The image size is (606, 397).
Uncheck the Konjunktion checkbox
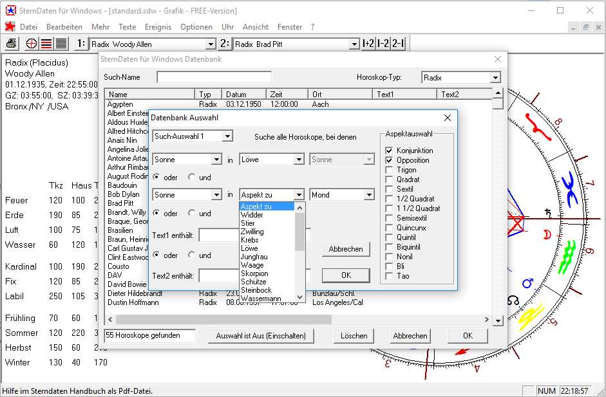click(x=389, y=151)
